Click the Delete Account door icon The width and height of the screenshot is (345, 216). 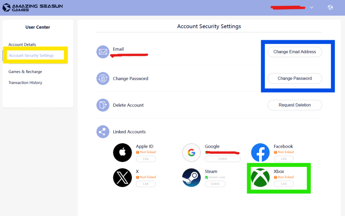(x=103, y=105)
